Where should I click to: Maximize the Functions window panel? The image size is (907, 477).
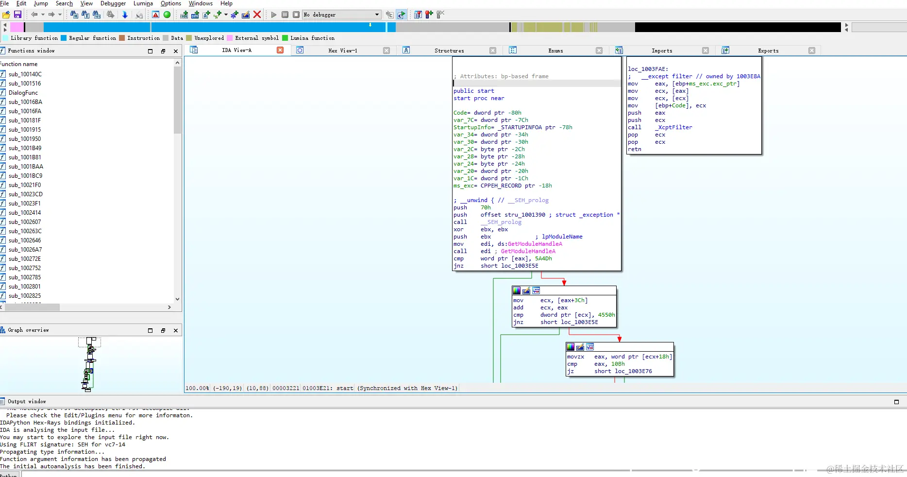coord(150,51)
